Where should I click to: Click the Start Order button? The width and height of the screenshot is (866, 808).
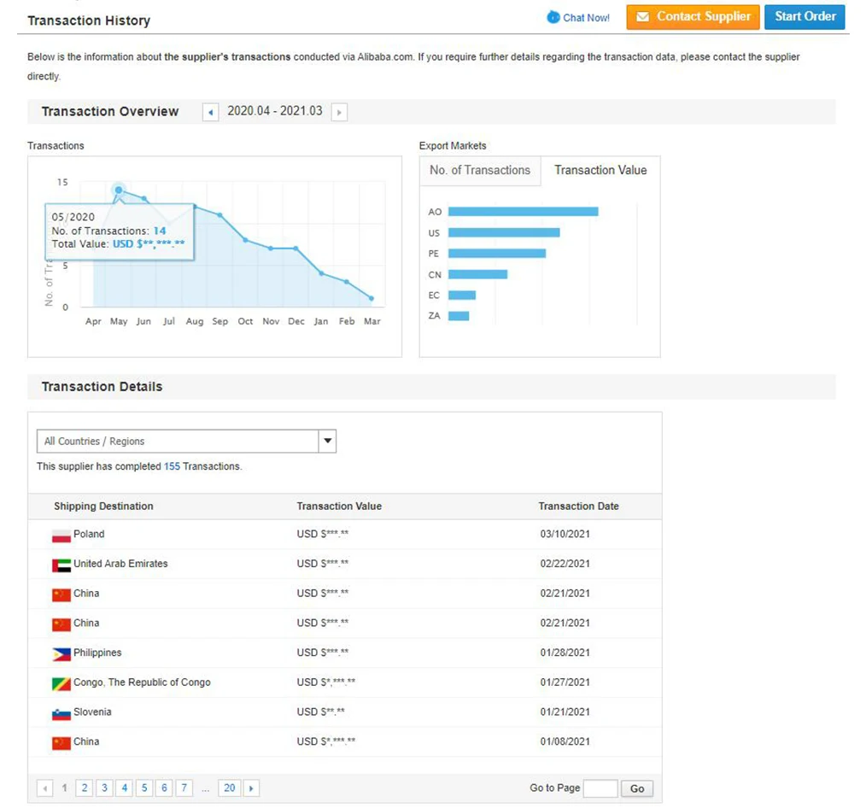805,17
